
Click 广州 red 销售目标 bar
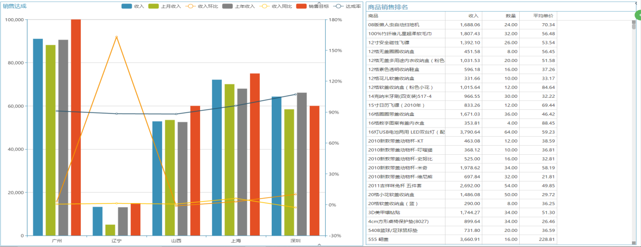[76, 128]
